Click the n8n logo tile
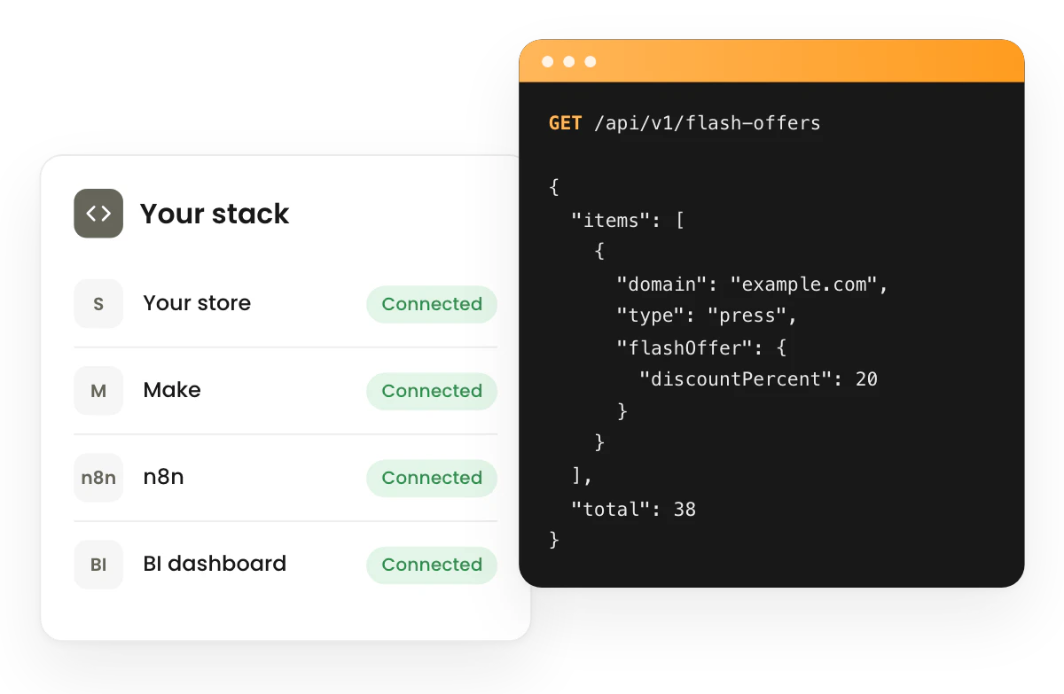 98,478
